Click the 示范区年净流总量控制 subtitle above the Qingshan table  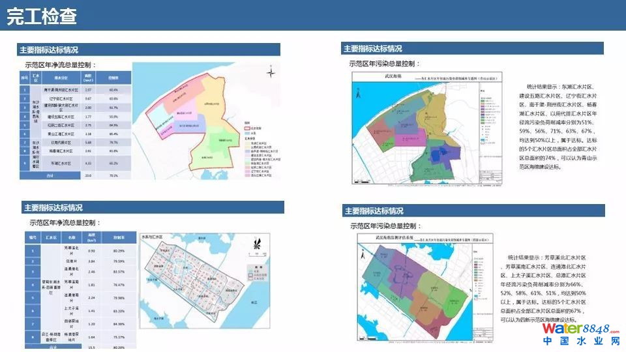[x=61, y=65]
